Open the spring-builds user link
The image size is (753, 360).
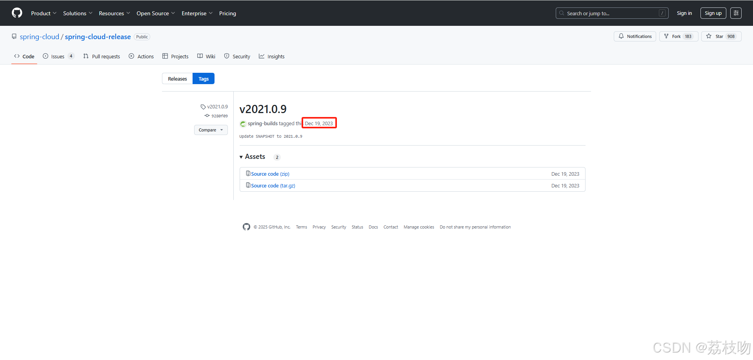coord(262,124)
